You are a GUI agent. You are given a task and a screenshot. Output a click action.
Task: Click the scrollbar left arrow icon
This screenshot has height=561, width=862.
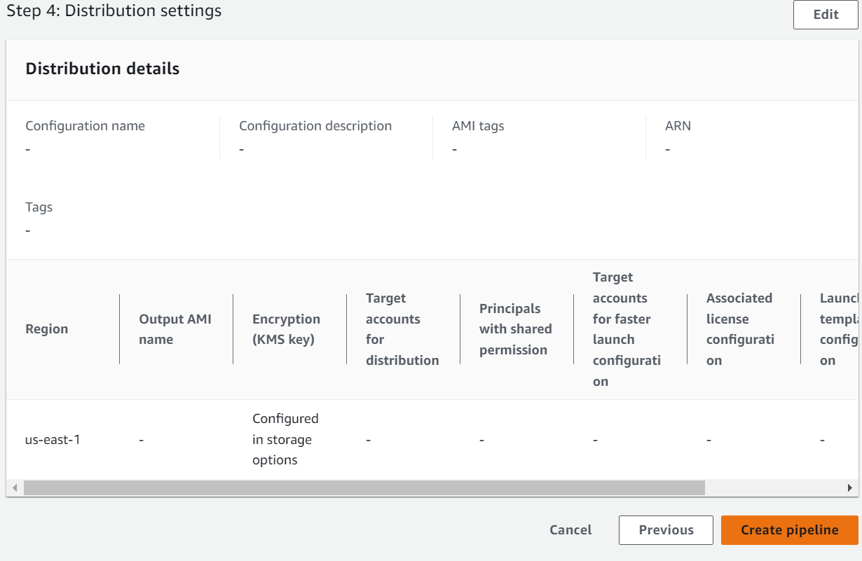(x=15, y=487)
